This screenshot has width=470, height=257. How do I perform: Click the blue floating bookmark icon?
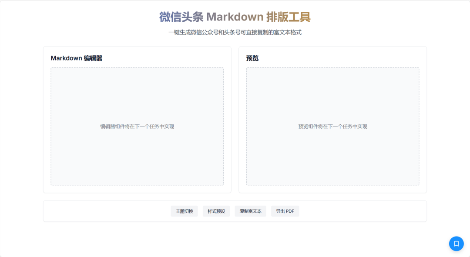click(x=456, y=244)
